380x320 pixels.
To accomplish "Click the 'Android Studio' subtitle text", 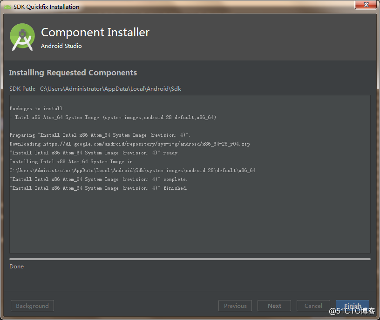I will point(61,46).
